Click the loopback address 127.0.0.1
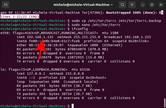The height and width of the screenshot is (108, 166). coord(36,74)
